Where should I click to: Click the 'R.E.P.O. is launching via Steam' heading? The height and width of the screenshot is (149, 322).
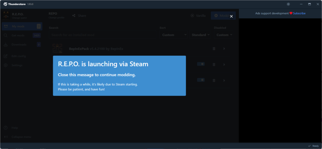(103, 64)
